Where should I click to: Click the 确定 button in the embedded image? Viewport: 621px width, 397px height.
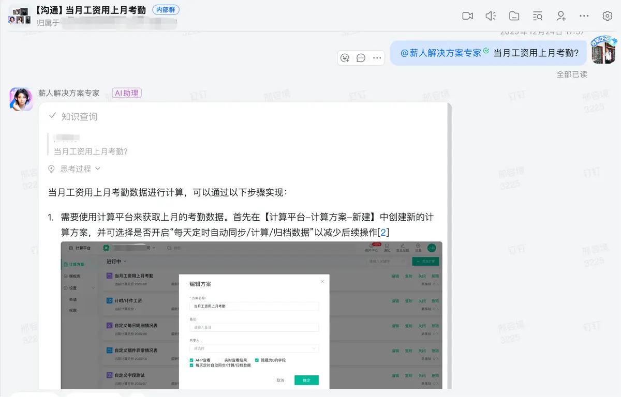306,380
